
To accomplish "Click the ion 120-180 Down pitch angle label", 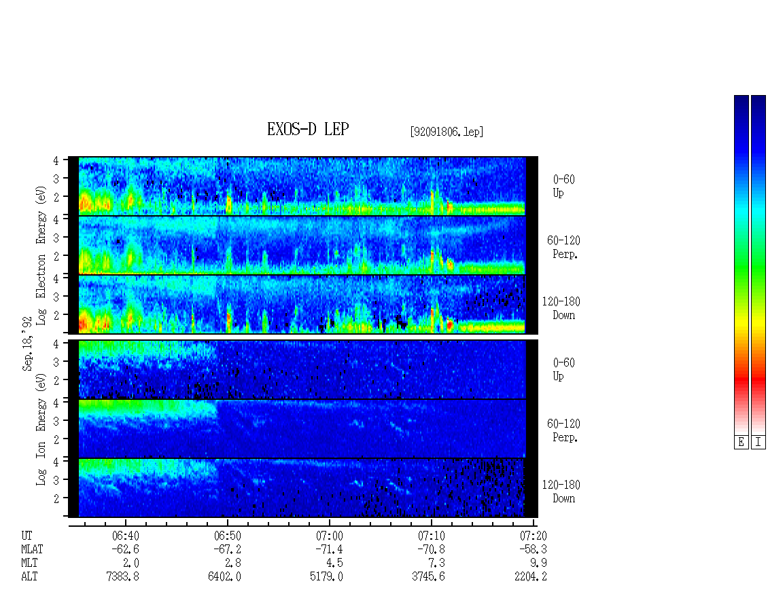I will (561, 491).
